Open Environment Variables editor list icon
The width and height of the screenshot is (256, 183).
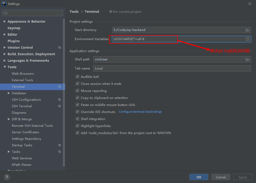(247, 39)
